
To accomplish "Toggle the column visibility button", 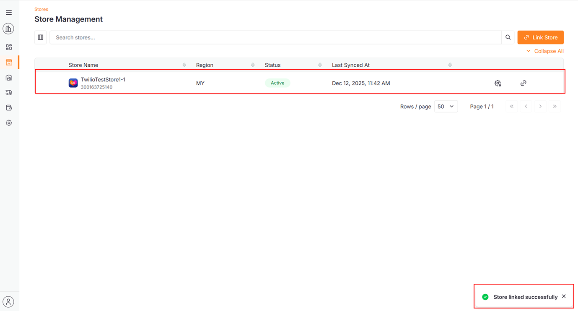I will (x=41, y=37).
